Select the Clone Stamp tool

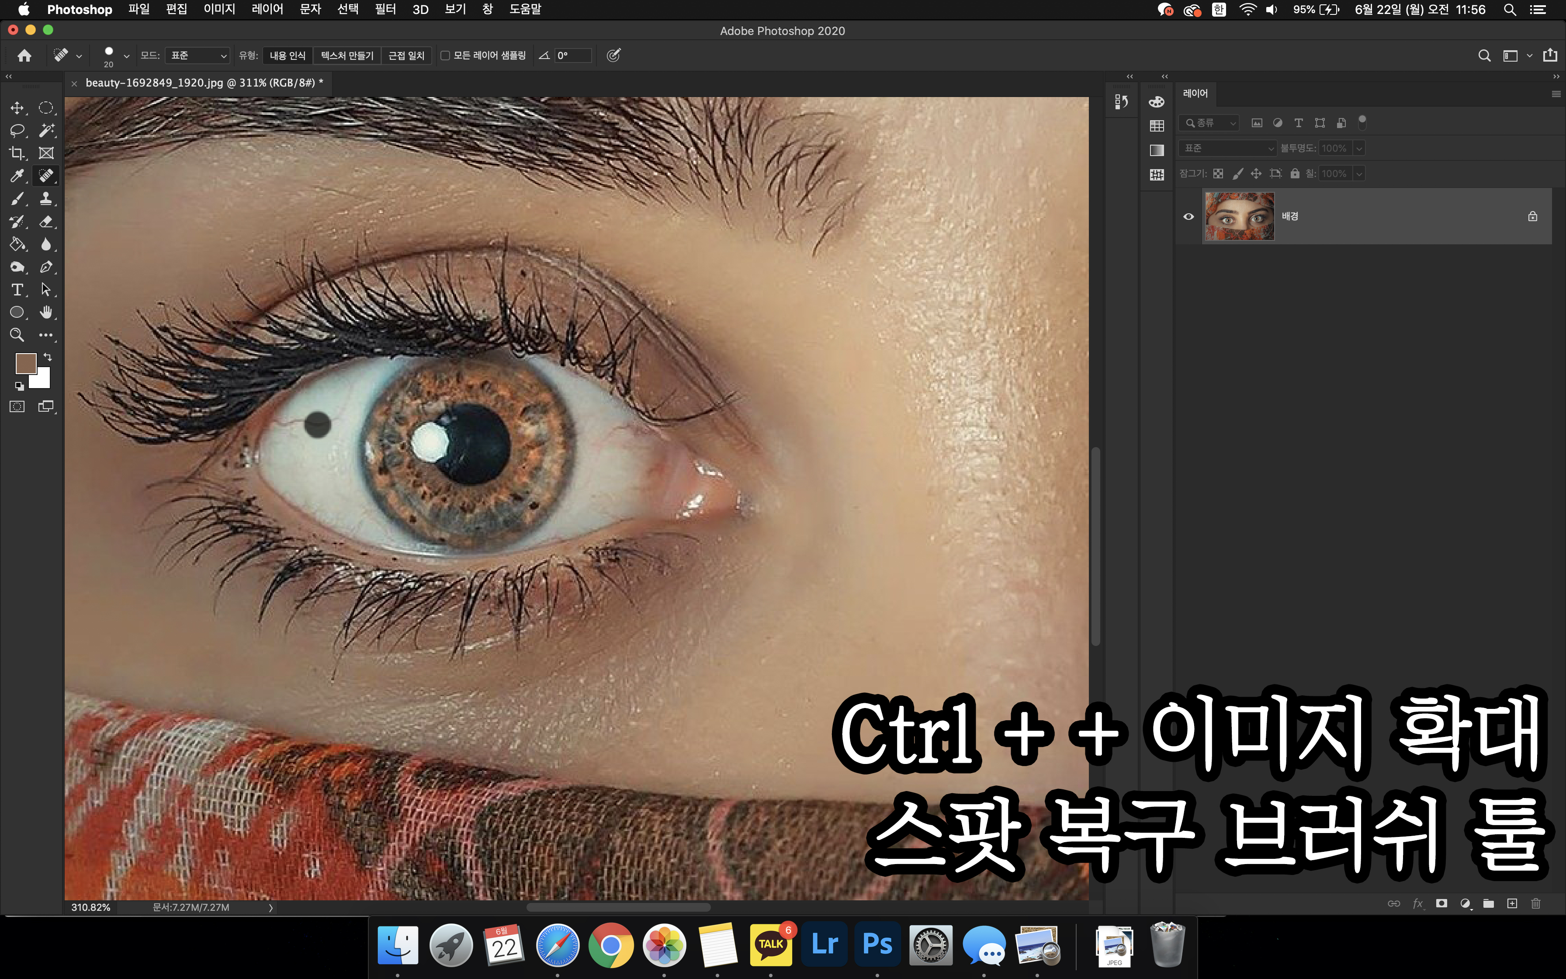coord(45,199)
